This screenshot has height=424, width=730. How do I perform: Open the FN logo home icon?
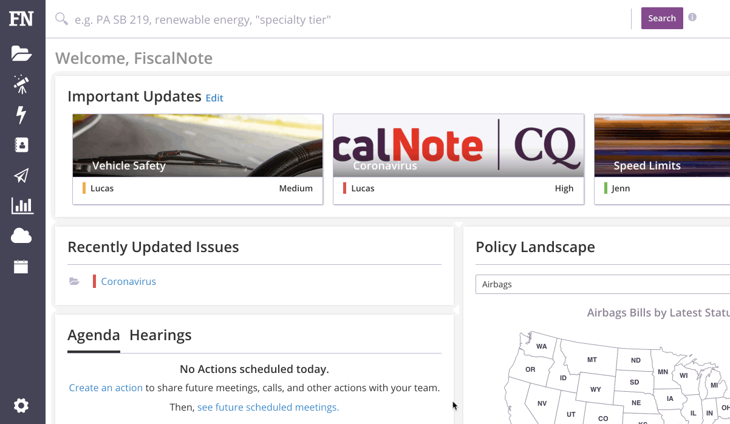pos(21,19)
